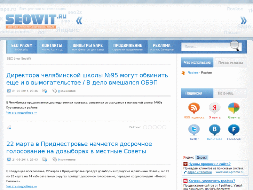Open the КОНТАКТЫ menu item
This screenshot has height=190, width=253.
pyautogui.click(x=52, y=47)
